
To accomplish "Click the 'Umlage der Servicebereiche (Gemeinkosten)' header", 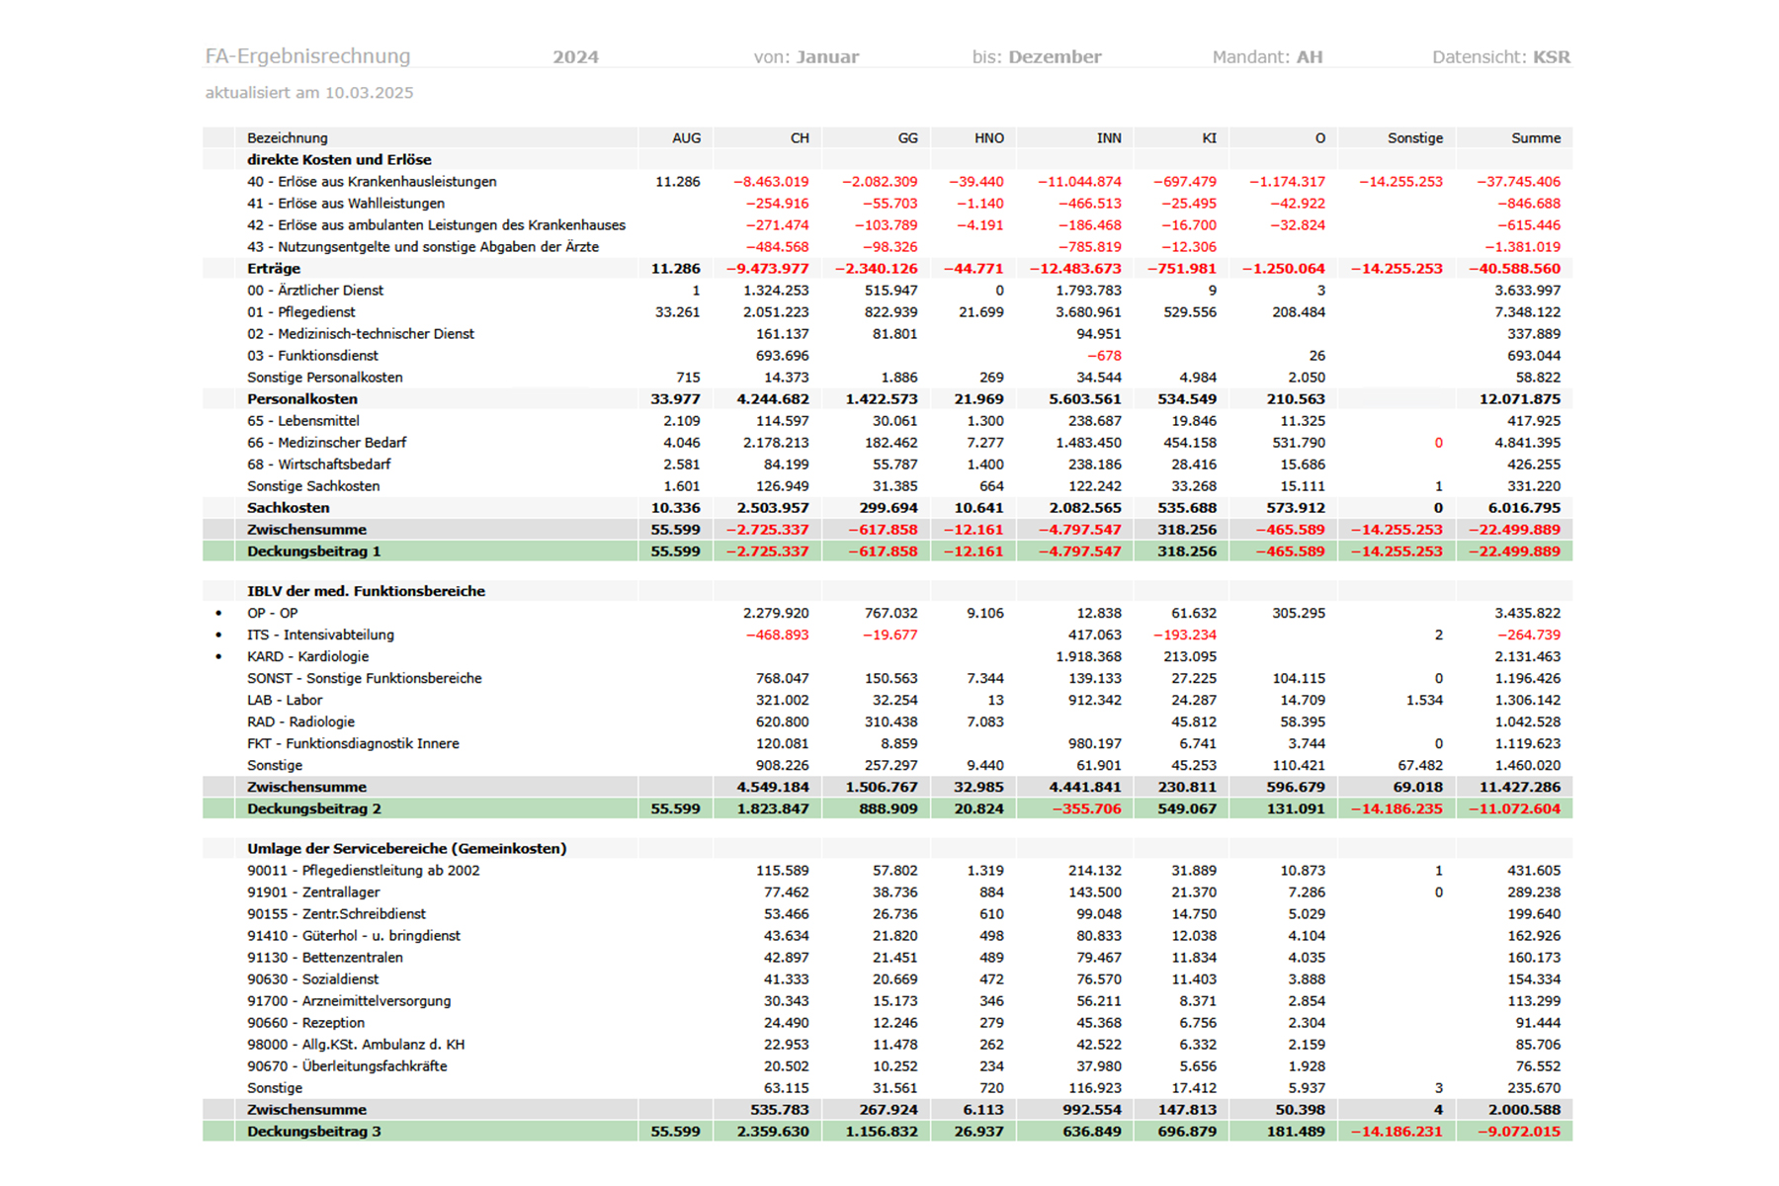I will [406, 849].
